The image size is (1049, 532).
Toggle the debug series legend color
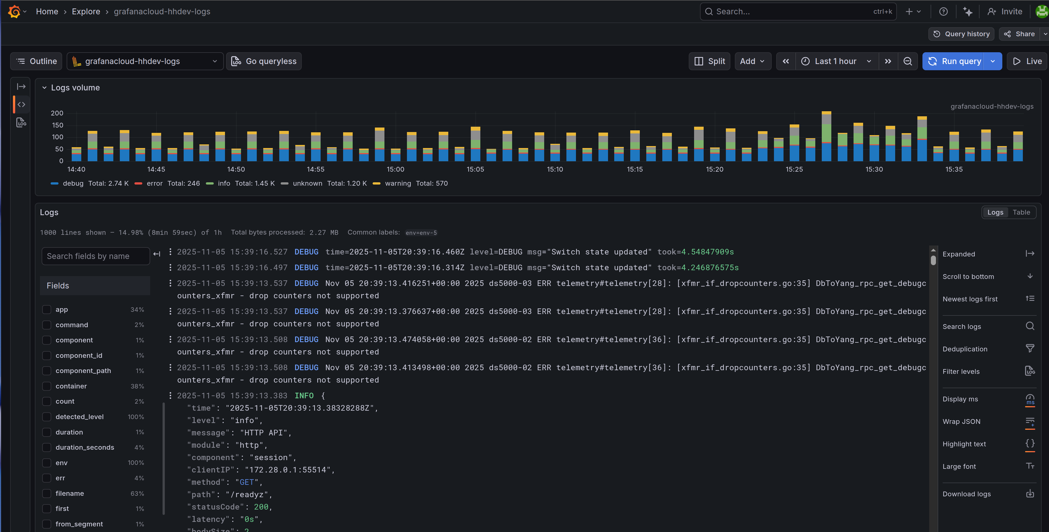(55, 183)
